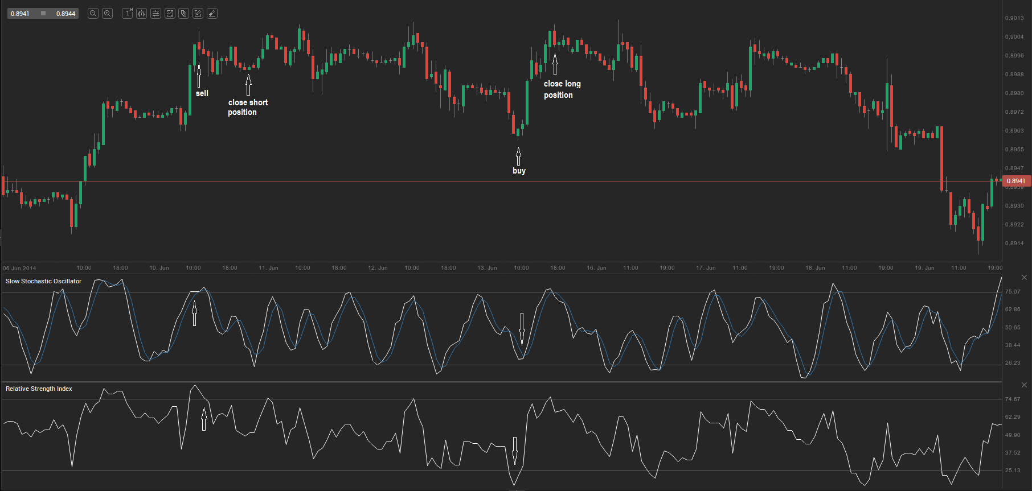
Task: Click the "close long position" annotation
Action: point(562,89)
